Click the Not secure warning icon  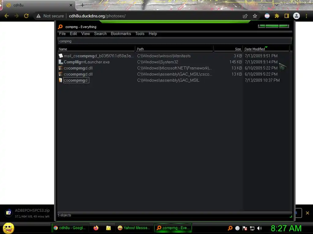(x=39, y=16)
